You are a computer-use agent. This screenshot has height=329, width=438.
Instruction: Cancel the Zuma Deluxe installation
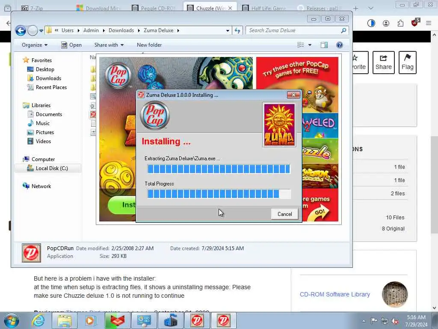(x=284, y=214)
